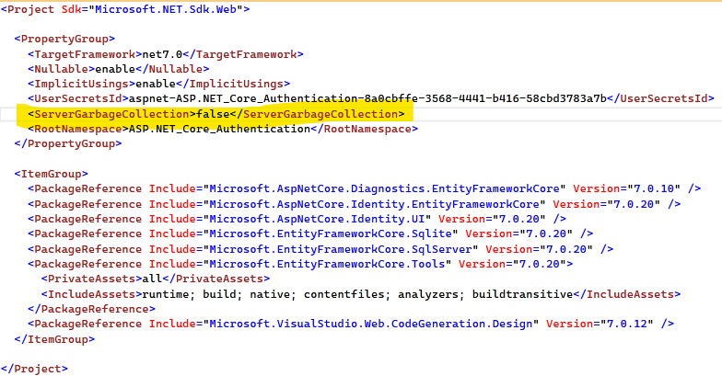This screenshot has width=722, height=376.
Task: Click the closing ItemGroup tag
Action: point(54,340)
